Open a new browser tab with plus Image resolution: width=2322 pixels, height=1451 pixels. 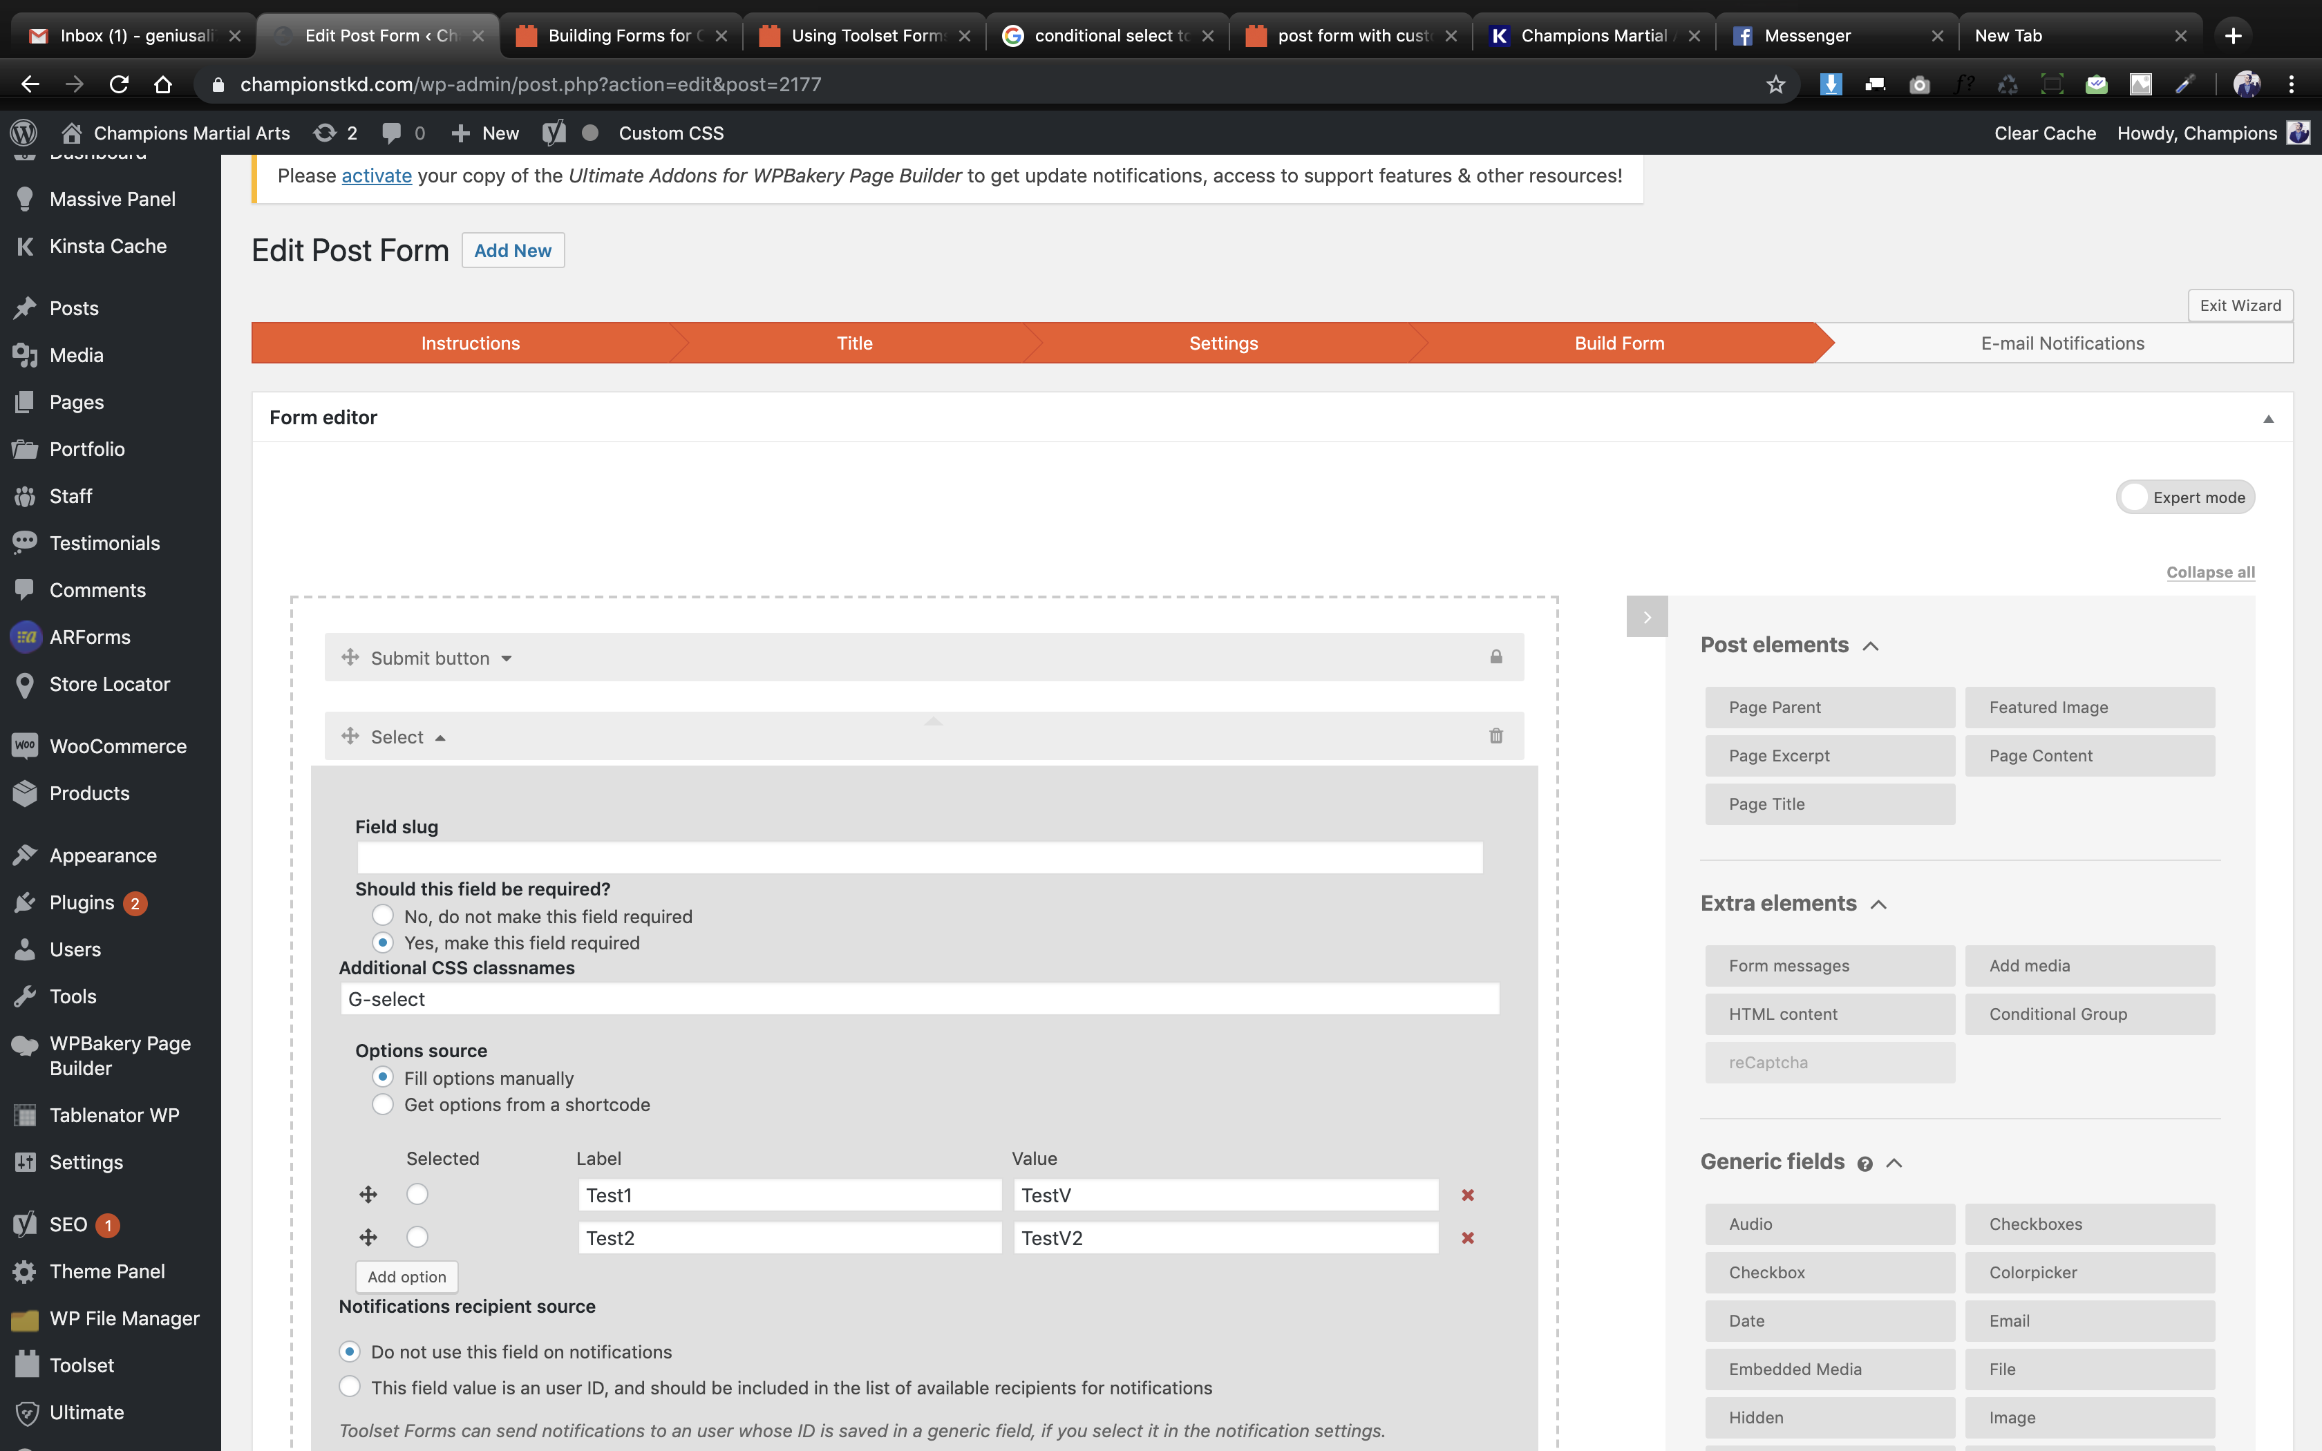coord(2233,35)
